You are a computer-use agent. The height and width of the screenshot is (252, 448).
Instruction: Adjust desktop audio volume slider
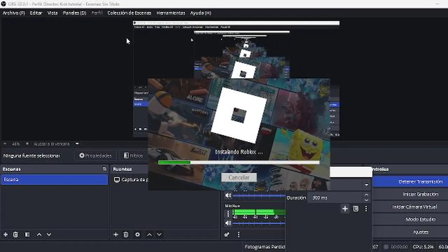tap(259, 196)
